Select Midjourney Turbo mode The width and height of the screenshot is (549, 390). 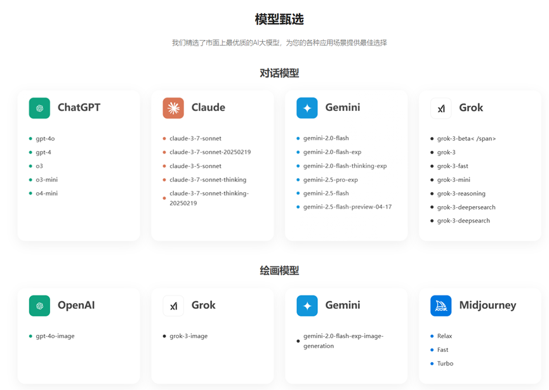pyautogui.click(x=445, y=363)
